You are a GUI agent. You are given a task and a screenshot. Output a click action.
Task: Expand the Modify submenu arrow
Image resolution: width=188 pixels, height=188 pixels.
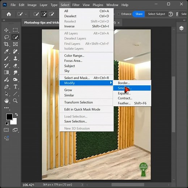(x=111, y=83)
